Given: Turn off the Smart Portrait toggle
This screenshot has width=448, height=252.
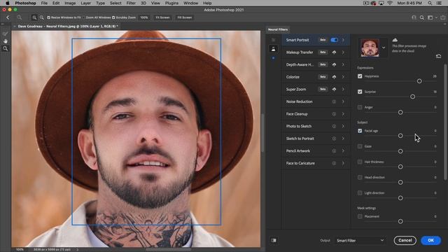Looking at the screenshot, I should (x=335, y=40).
